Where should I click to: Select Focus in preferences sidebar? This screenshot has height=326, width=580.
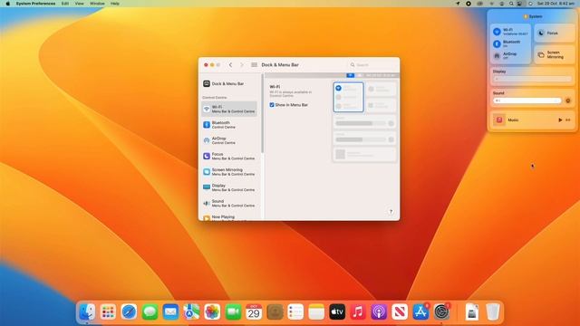pyautogui.click(x=229, y=156)
